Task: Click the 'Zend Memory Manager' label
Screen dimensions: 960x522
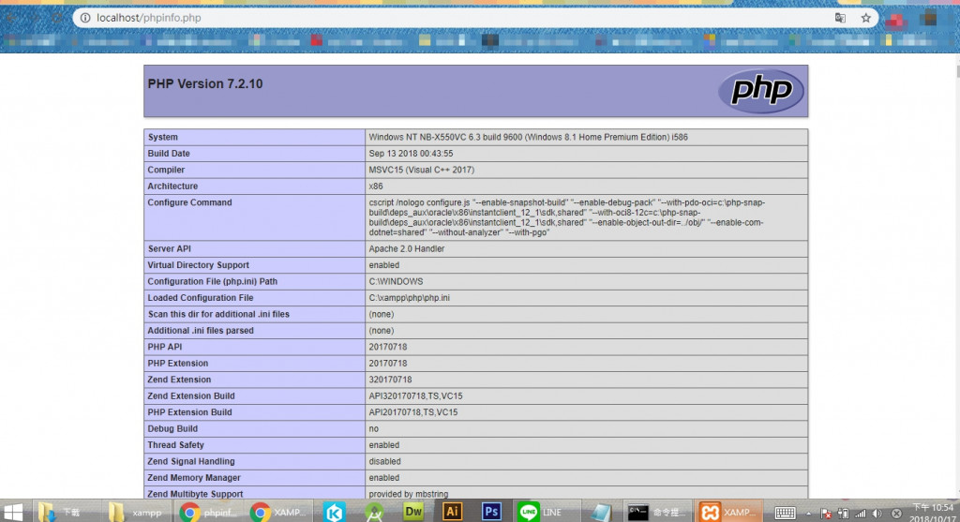Action: click(194, 478)
